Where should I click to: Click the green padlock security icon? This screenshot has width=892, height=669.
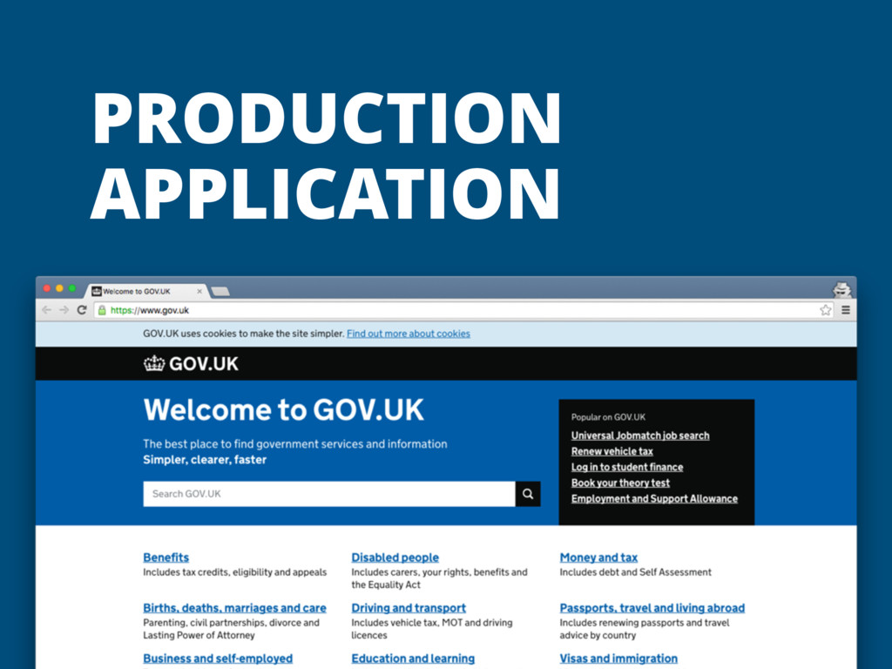102,310
